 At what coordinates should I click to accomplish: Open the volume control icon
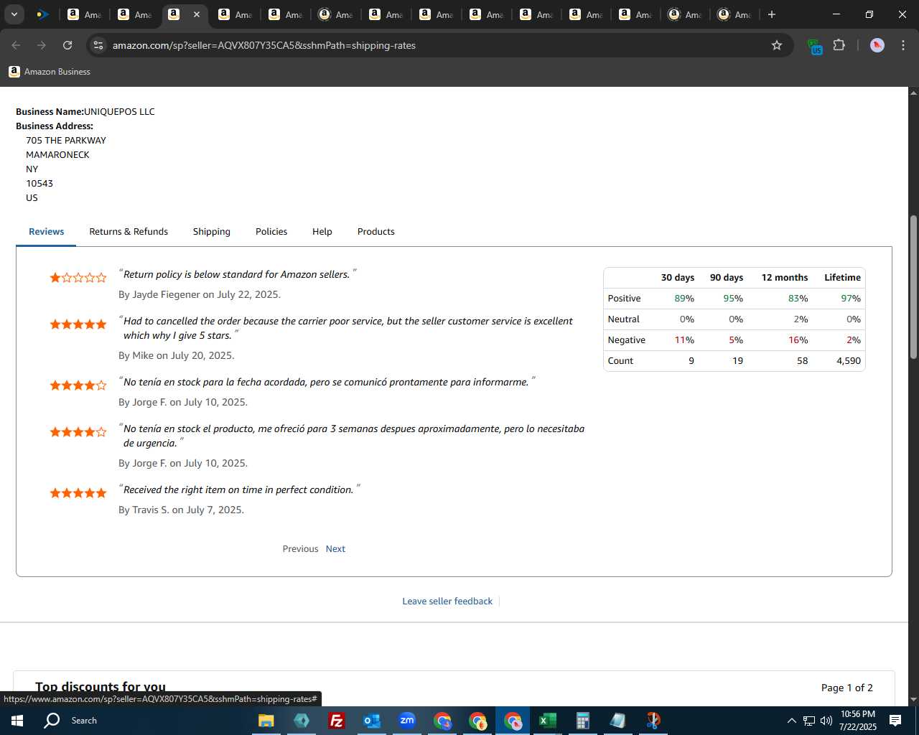826,721
